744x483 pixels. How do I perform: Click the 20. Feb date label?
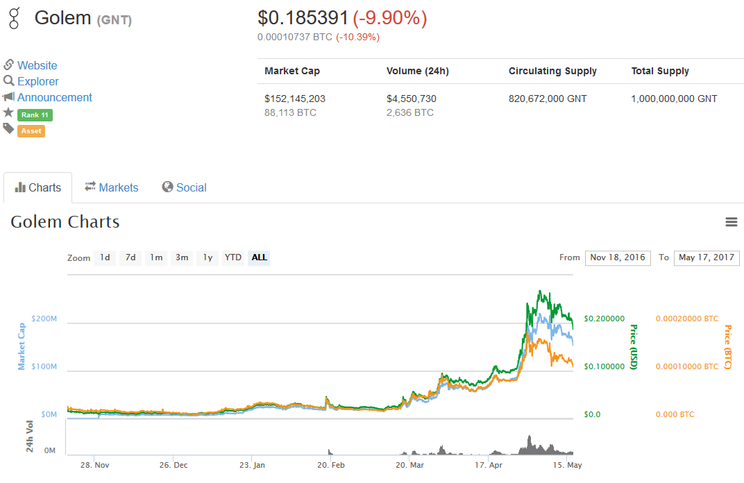(331, 465)
